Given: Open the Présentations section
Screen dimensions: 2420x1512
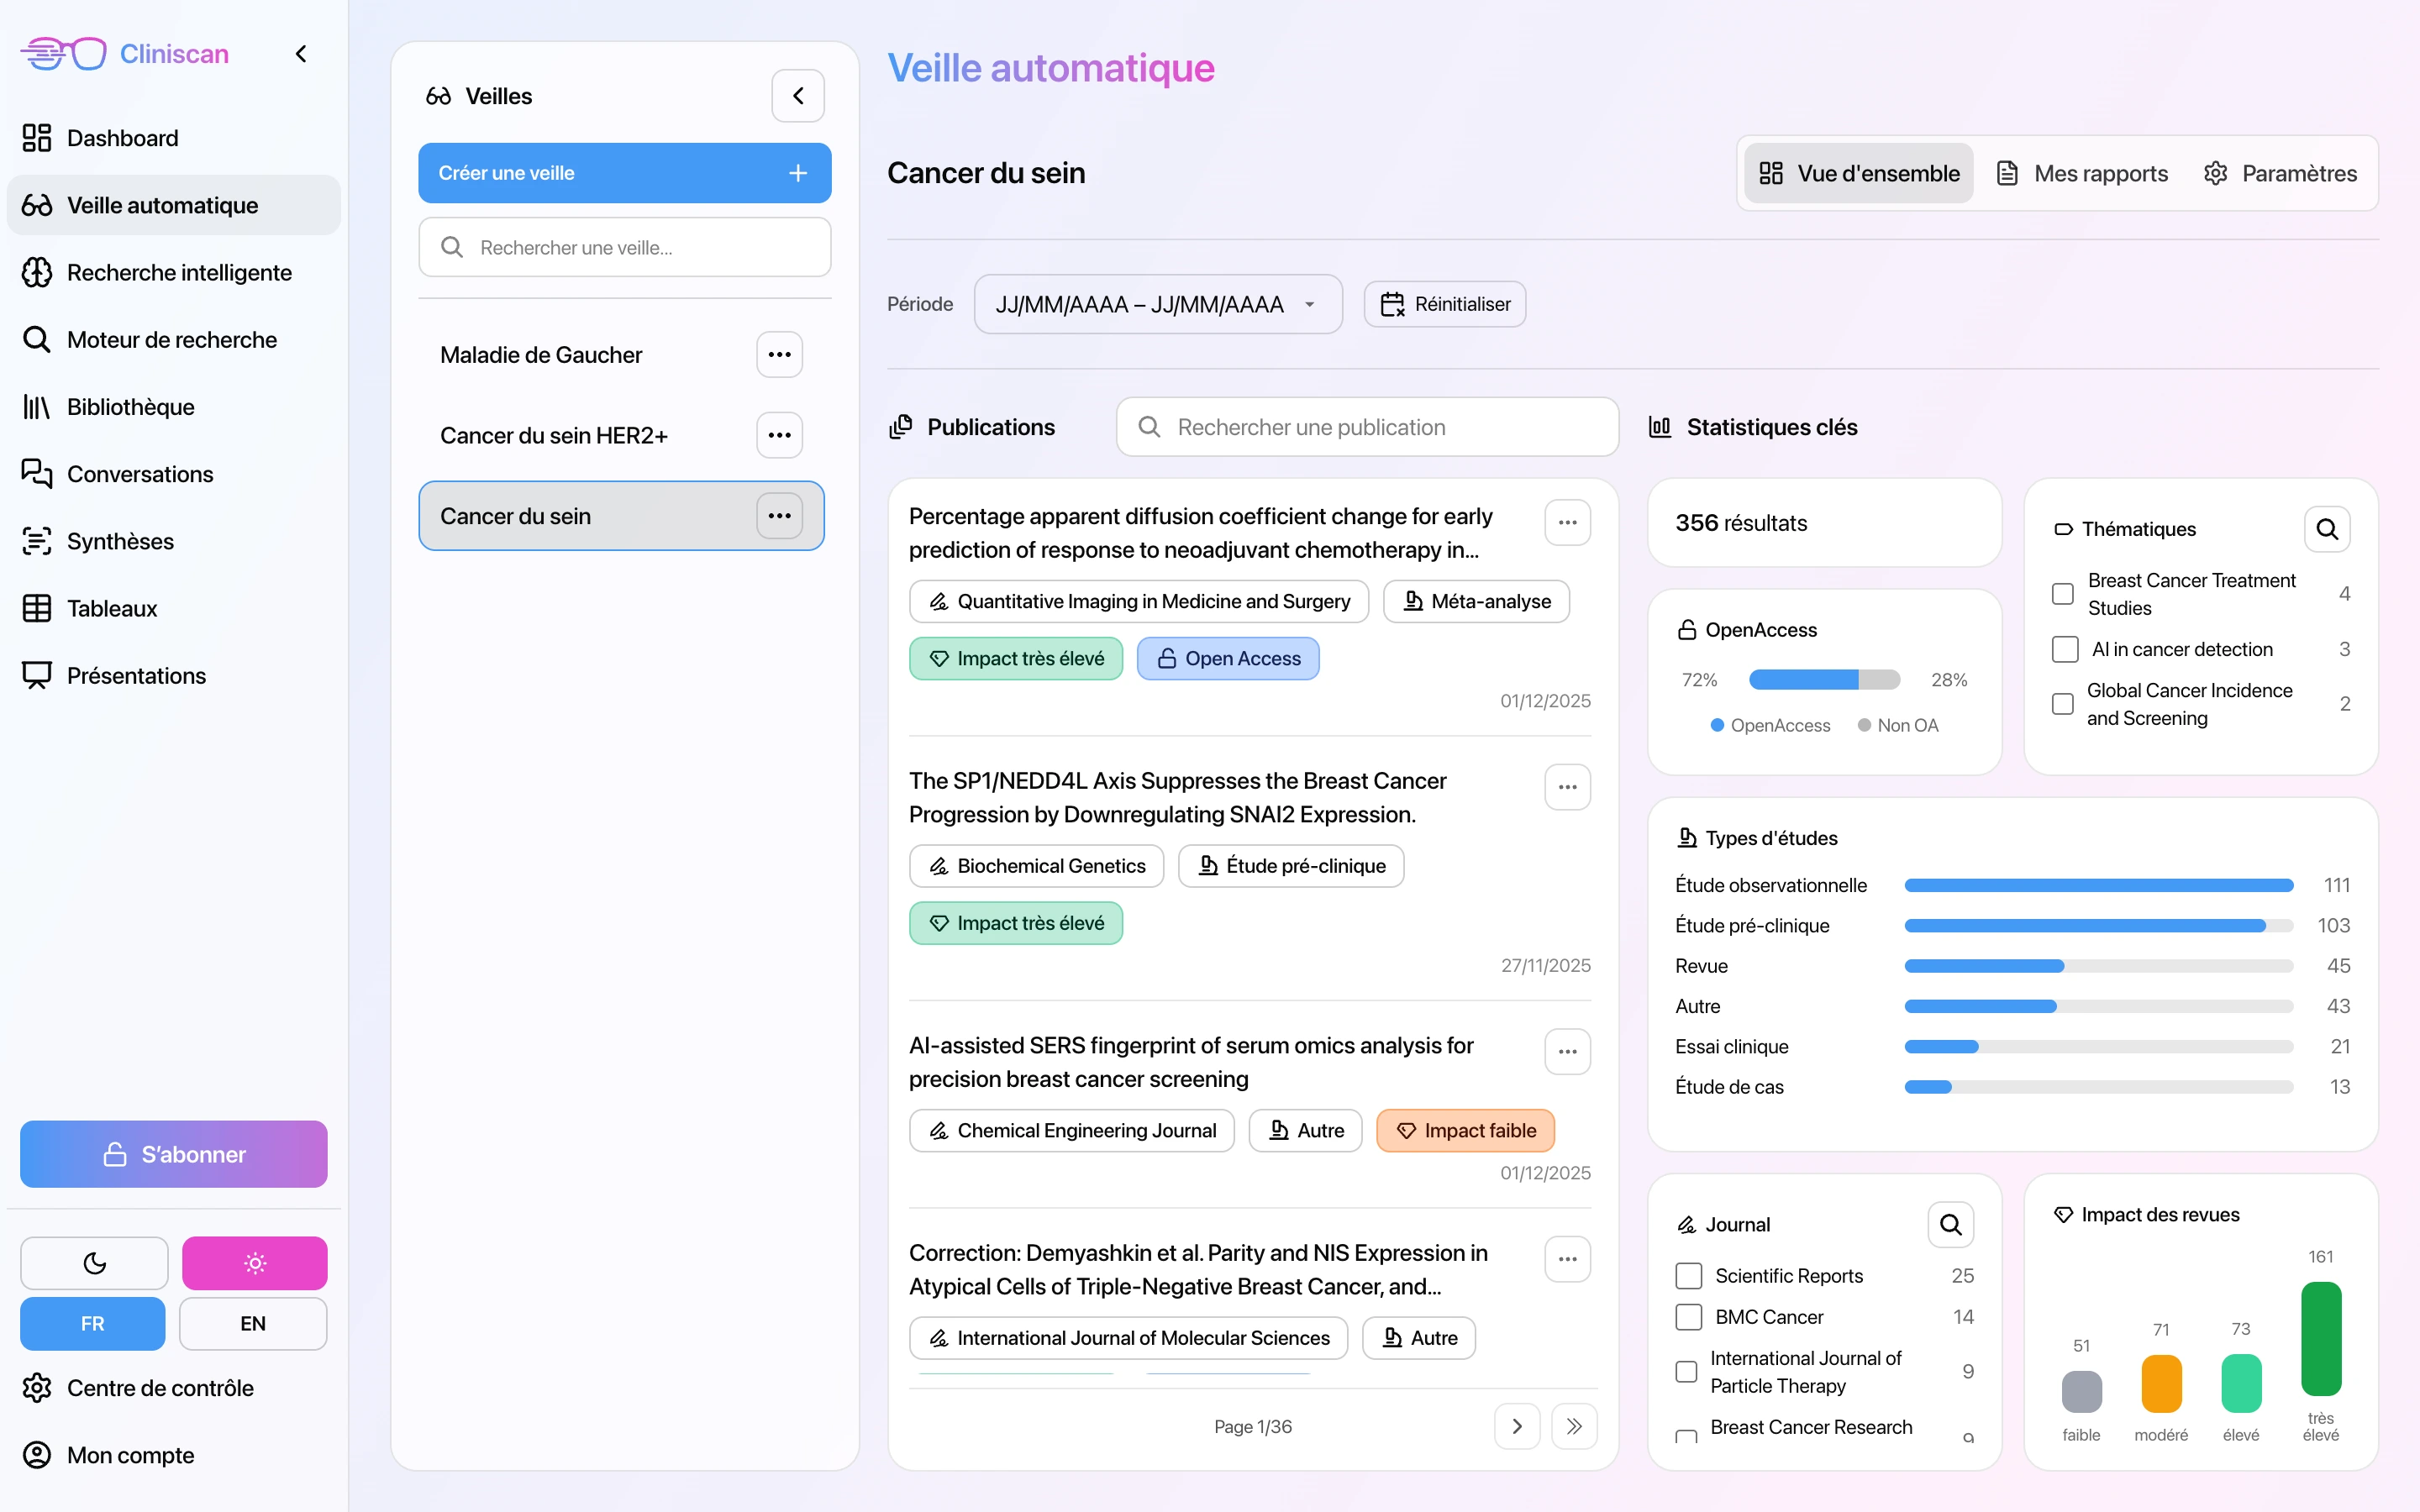Looking at the screenshot, I should (137, 675).
